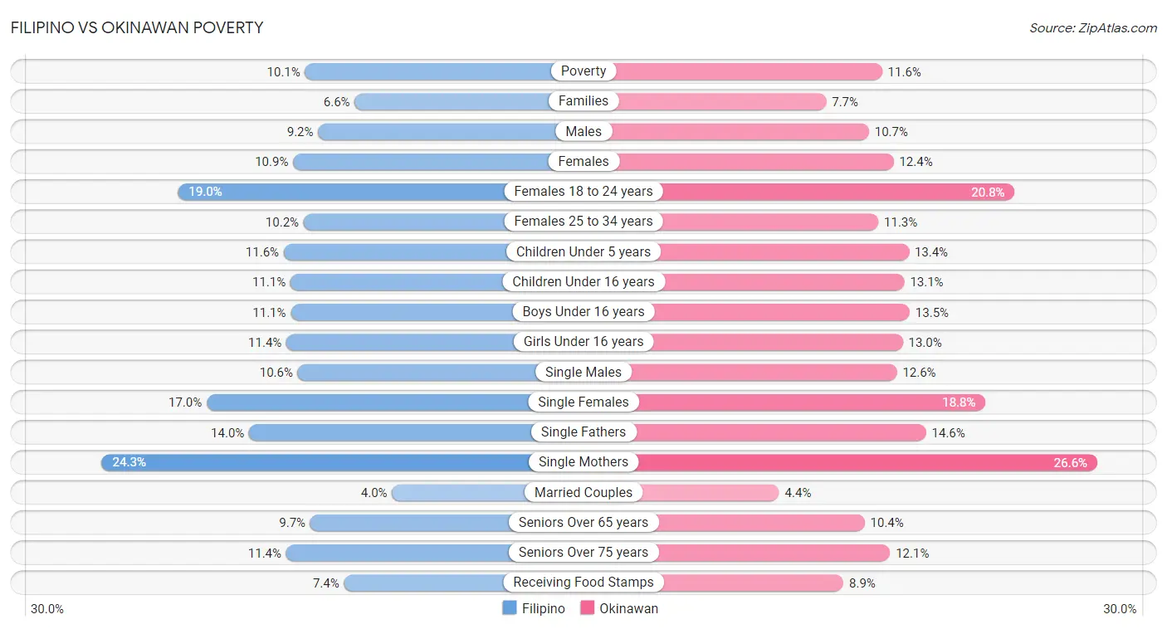Select the Married Couples category label
Screen dimensions: 1167x629
click(x=583, y=493)
